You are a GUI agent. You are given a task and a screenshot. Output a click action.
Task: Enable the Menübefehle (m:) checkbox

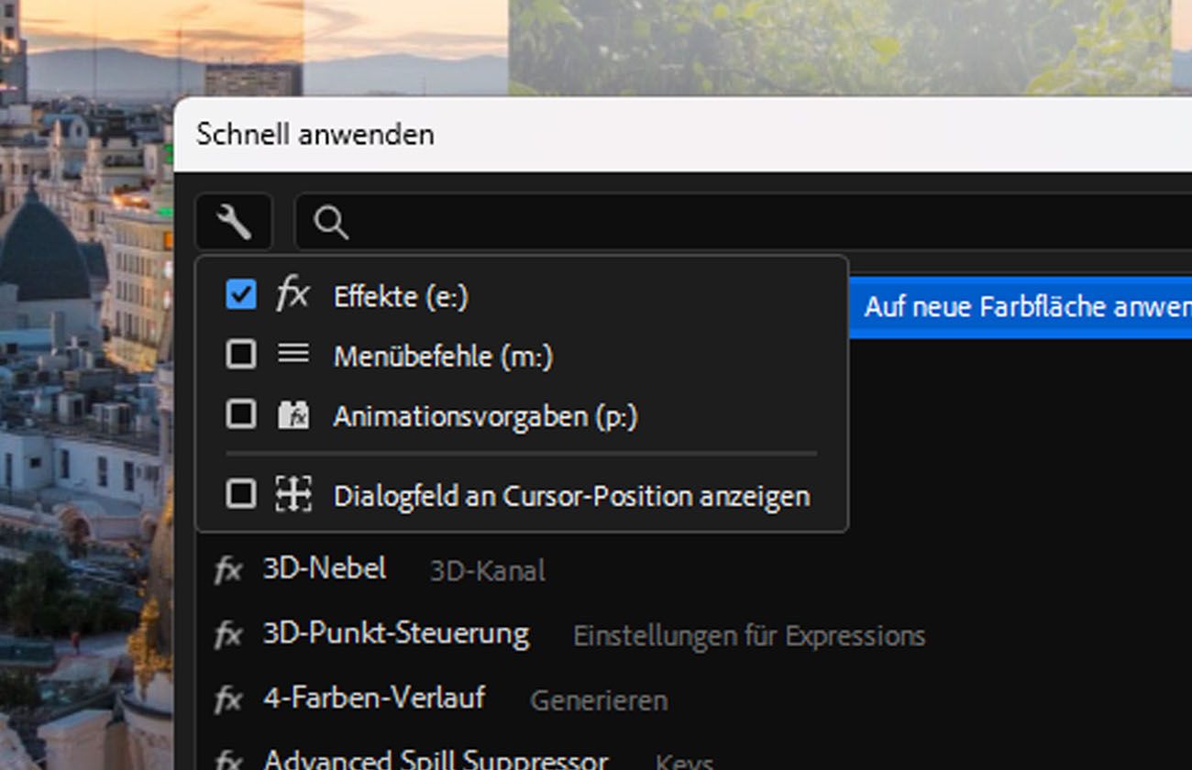[x=241, y=355]
